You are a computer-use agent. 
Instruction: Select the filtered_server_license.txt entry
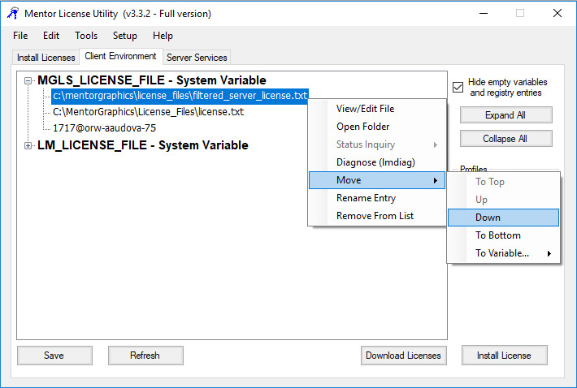(x=180, y=96)
